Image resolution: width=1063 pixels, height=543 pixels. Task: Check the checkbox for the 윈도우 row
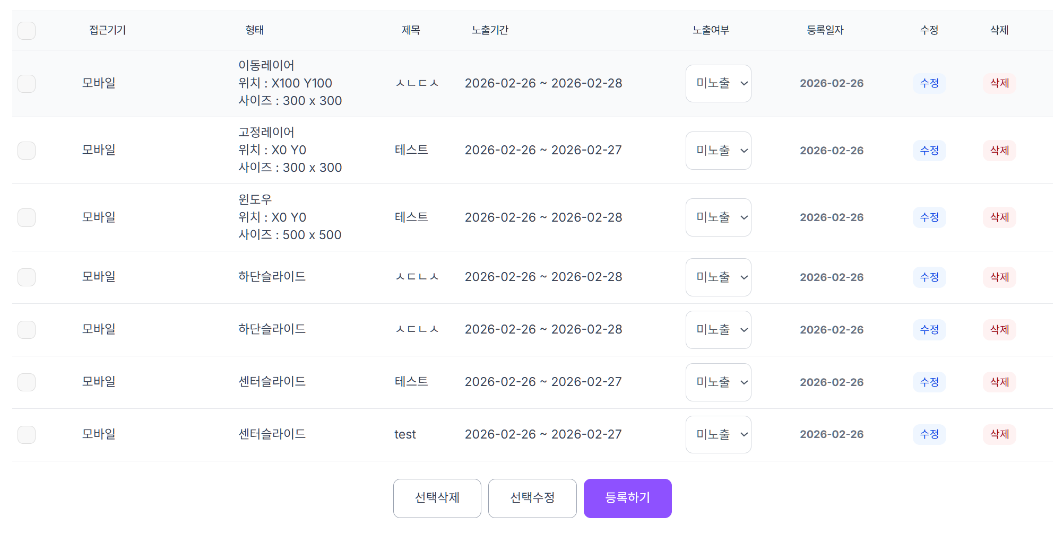coord(26,217)
